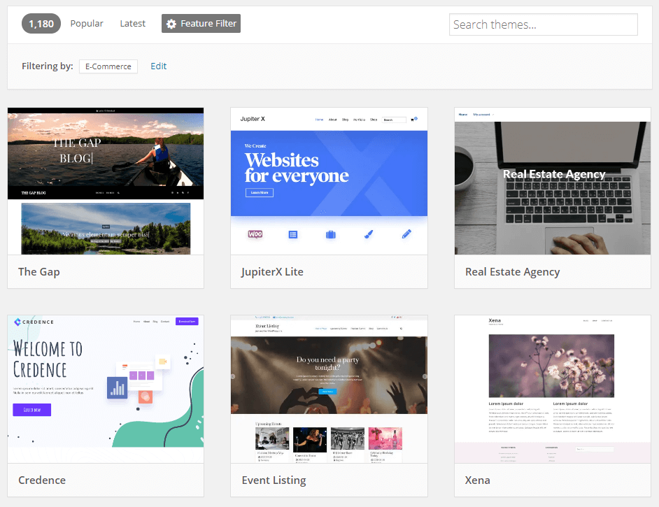Click the 1,180 theme count badge
The height and width of the screenshot is (507, 659).
point(41,24)
